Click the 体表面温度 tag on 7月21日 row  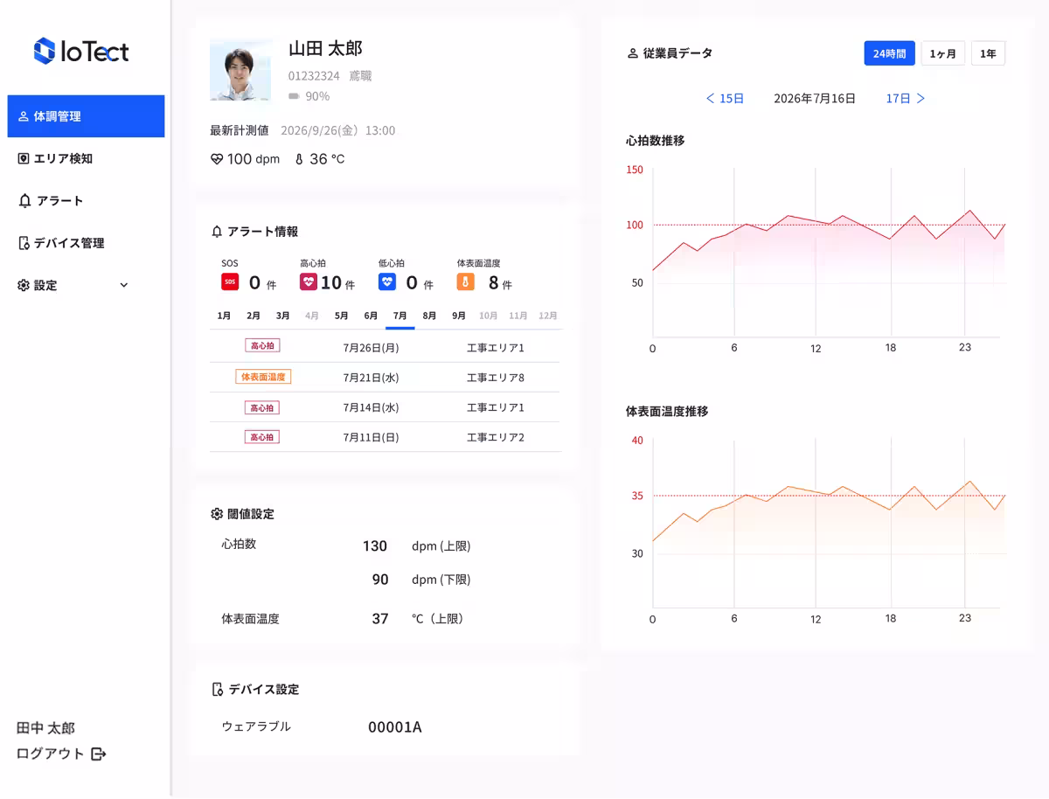[x=263, y=377]
